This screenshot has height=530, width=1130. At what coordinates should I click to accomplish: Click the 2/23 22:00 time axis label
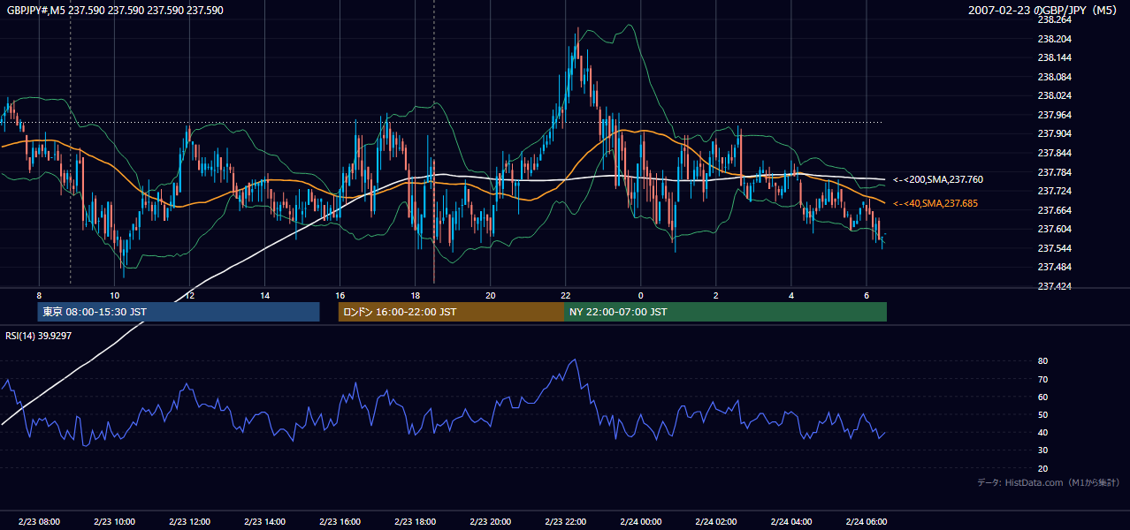[566, 522]
